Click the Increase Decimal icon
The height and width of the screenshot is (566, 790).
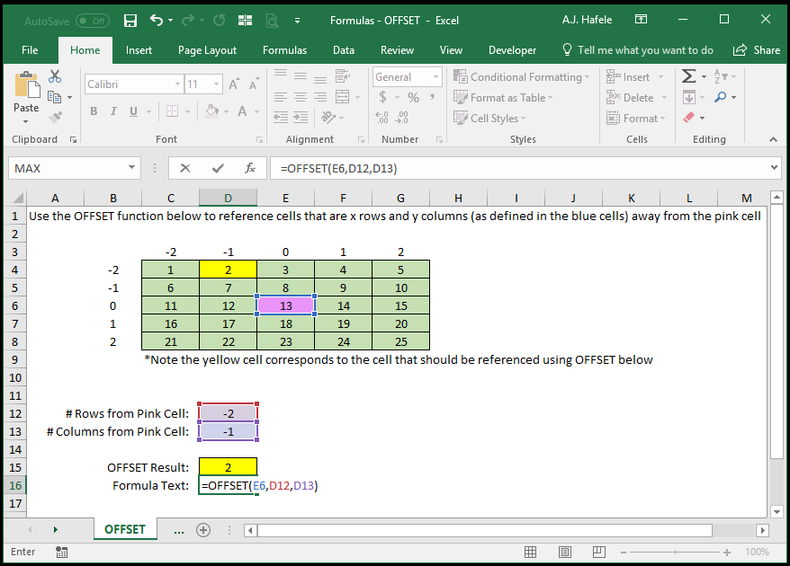click(382, 117)
